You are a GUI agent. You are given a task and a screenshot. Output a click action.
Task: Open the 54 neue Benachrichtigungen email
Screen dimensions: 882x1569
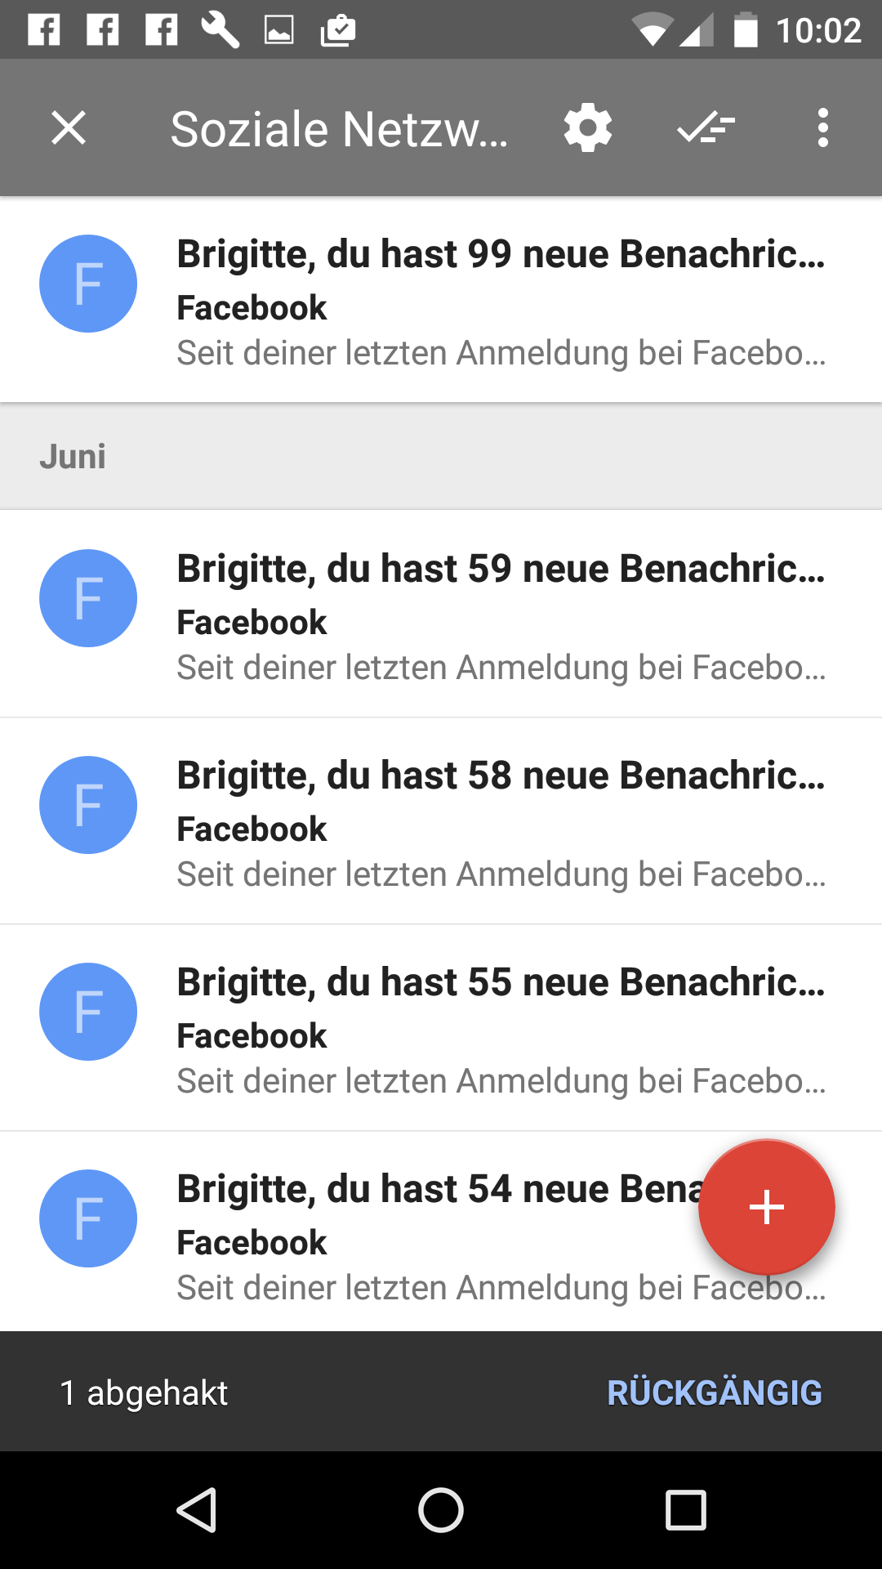pyautogui.click(x=441, y=1232)
